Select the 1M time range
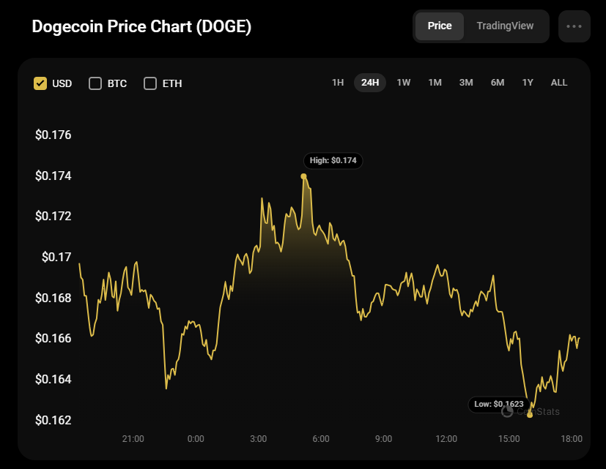Screen dimensions: 606x469 coord(435,83)
